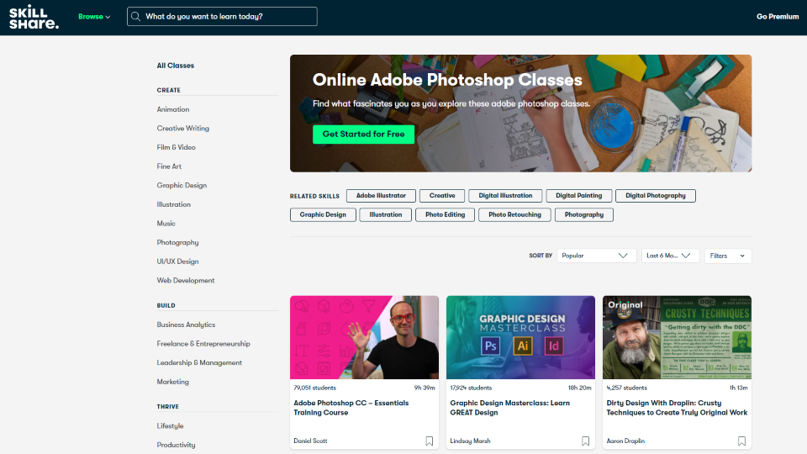Screen dimensions: 807x454
Task: Open teacher Aaron Draplin's profile
Action: [x=625, y=441]
